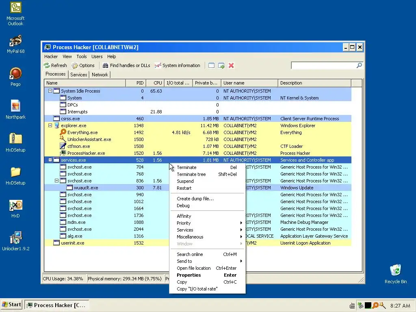Choose Suspend from context menu
The image size is (416, 312).
point(207,181)
